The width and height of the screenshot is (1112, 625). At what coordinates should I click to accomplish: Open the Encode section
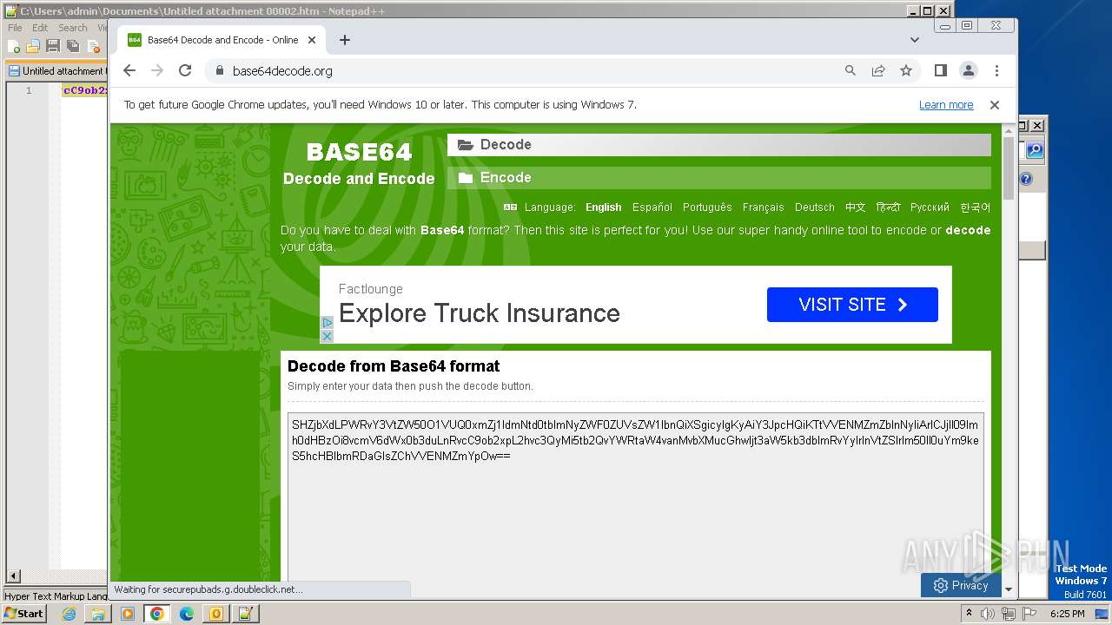[718, 178]
